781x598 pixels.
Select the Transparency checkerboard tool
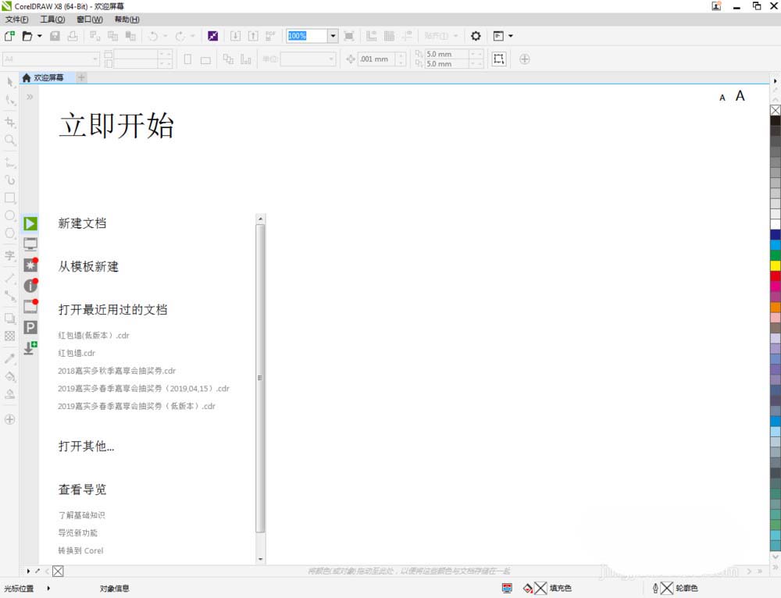[10, 336]
